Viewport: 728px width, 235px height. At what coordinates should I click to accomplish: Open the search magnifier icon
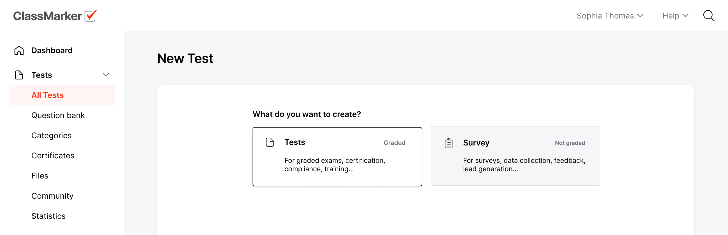coord(708,16)
